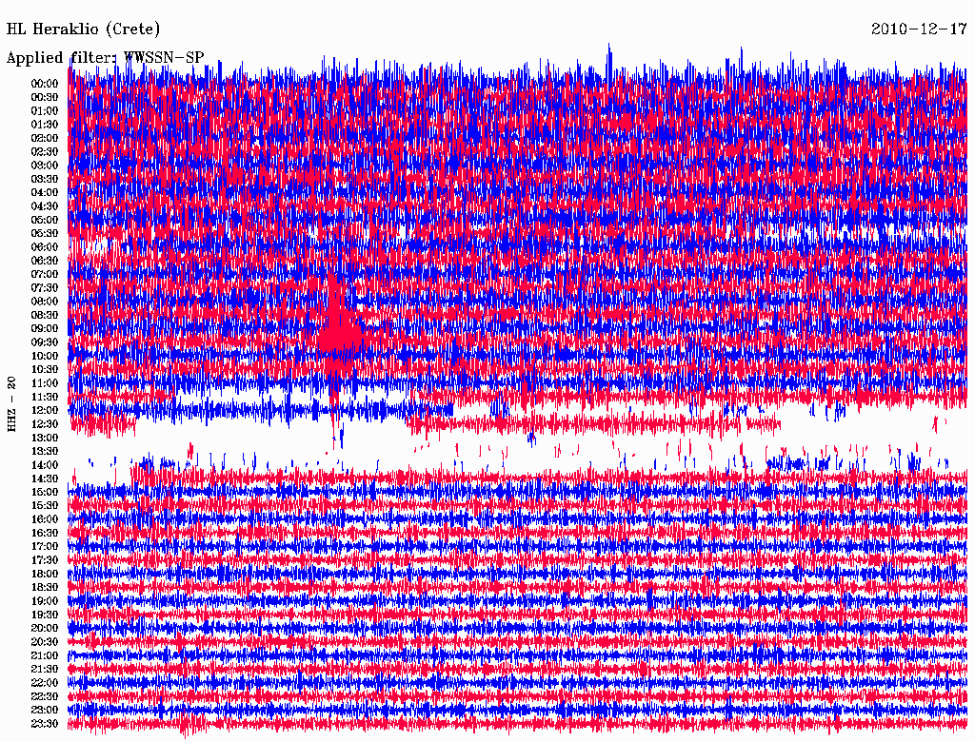Click the 16:30 time label
The height and width of the screenshot is (742, 975).
click(x=45, y=533)
